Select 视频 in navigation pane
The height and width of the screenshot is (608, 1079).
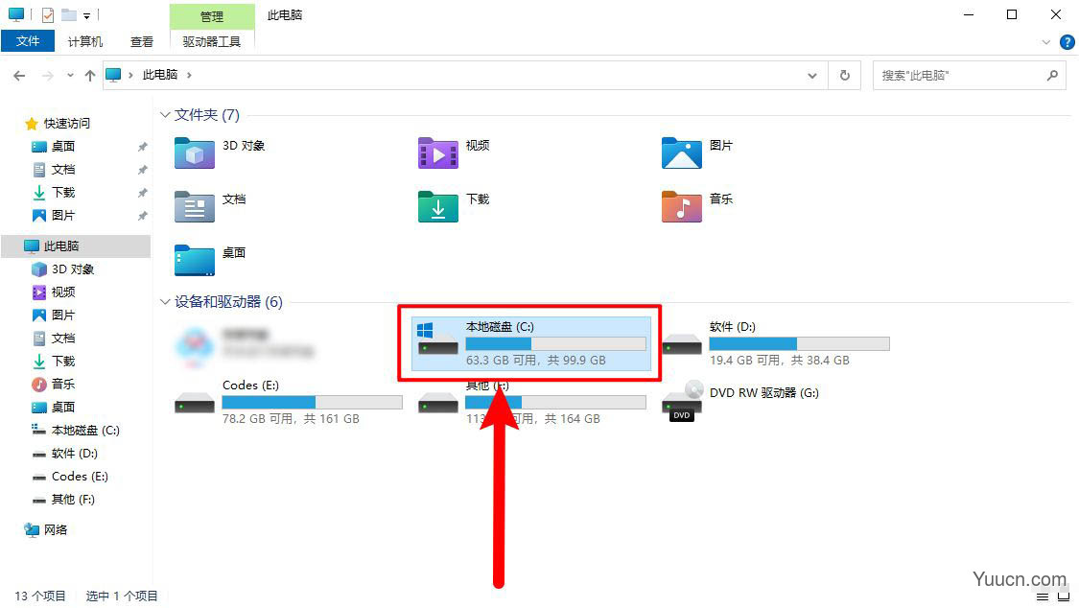tap(63, 292)
